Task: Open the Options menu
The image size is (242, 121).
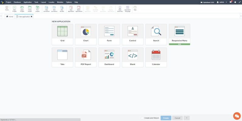Action: 69,2
